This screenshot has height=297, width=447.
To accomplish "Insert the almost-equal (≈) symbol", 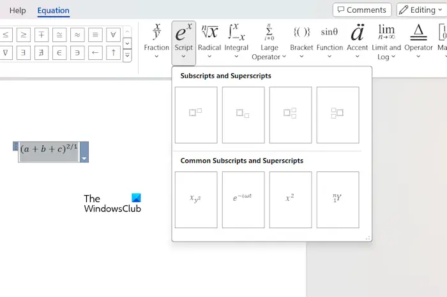I will [77, 34].
